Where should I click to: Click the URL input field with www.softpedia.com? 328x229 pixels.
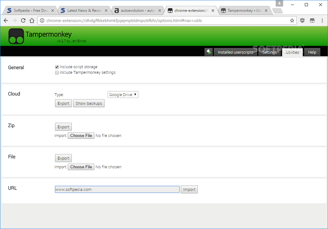click(x=117, y=189)
